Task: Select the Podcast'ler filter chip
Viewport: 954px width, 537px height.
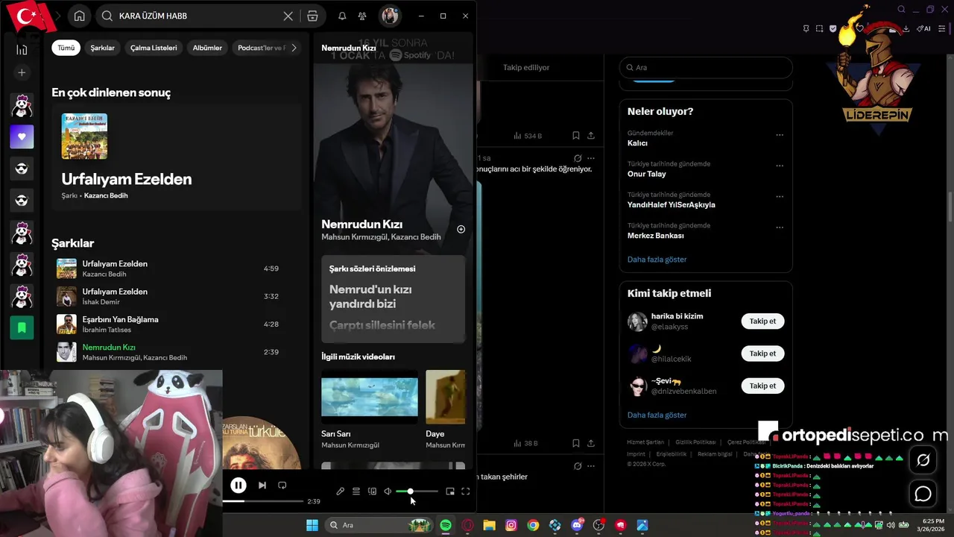Action: click(261, 48)
